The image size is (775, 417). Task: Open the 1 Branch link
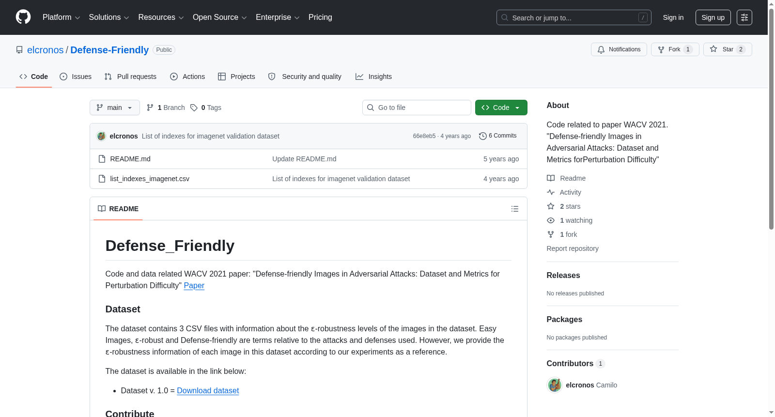tap(166, 108)
